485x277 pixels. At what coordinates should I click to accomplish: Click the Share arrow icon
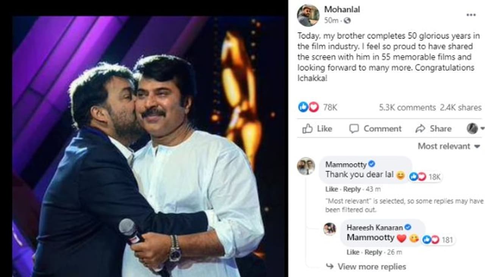pyautogui.click(x=420, y=129)
